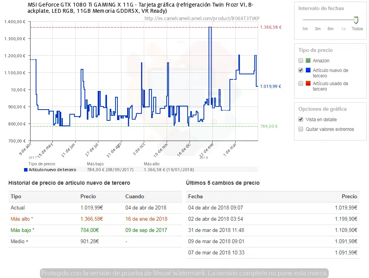Select the 3m date interval
Viewport: 369px width, 278px height.
pyautogui.click(x=318, y=29)
